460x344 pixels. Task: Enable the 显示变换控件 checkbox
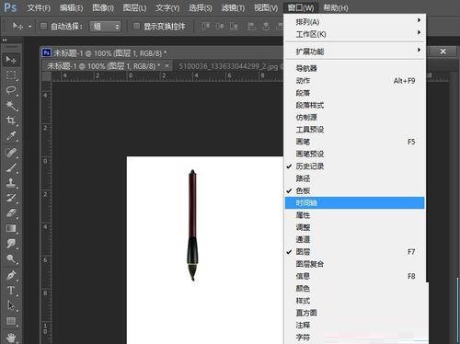pyautogui.click(x=136, y=27)
